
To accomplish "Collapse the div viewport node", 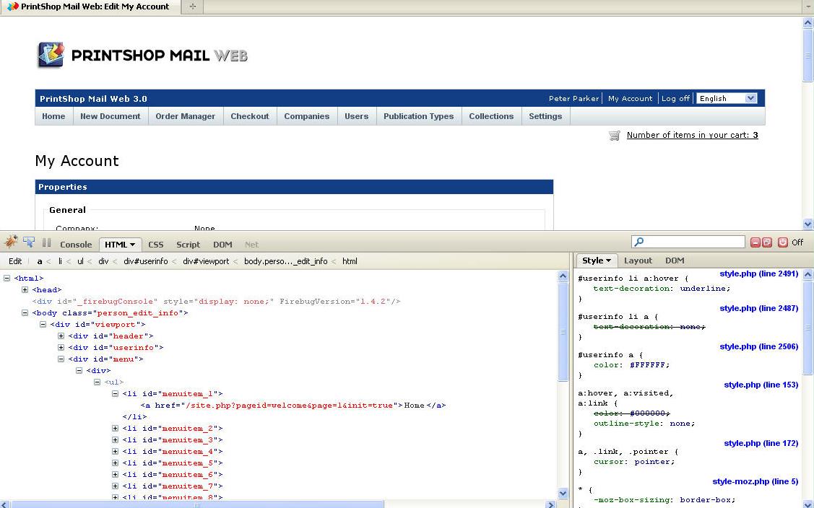I will tap(43, 324).
